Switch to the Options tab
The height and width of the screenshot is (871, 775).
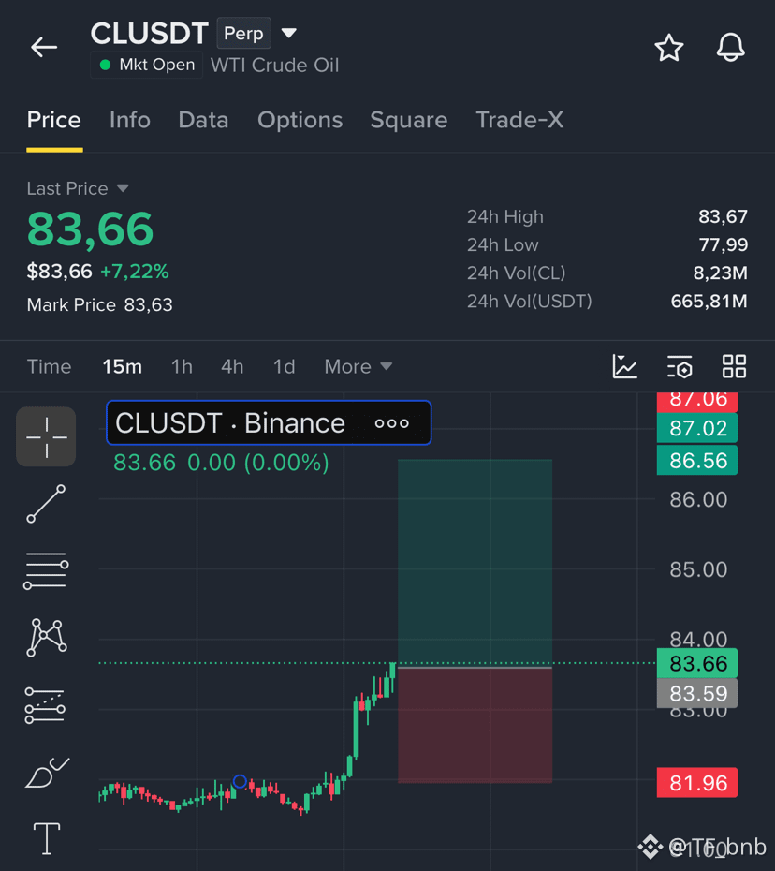coord(300,120)
